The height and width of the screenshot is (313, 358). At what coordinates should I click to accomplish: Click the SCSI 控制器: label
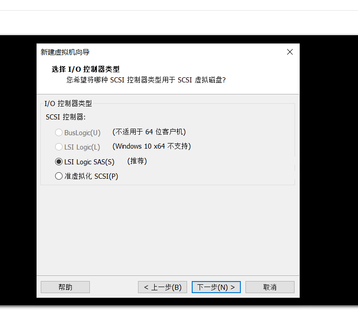pyautogui.click(x=65, y=117)
